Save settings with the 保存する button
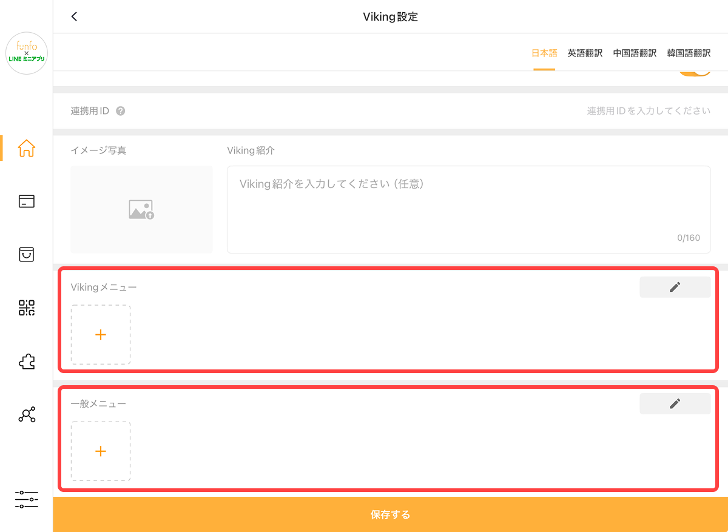728x532 pixels. pyautogui.click(x=390, y=514)
